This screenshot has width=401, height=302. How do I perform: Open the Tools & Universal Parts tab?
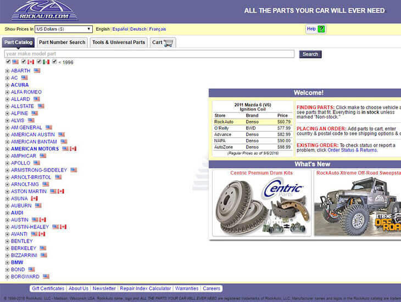[x=119, y=42]
